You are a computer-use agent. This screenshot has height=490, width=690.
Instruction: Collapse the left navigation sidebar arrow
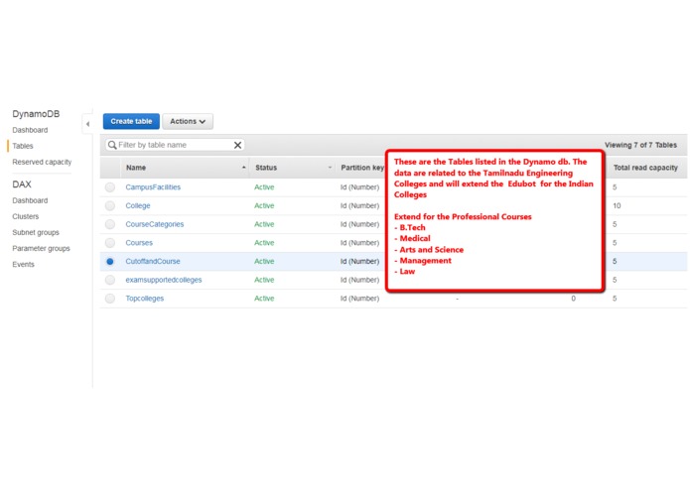tap(87, 124)
